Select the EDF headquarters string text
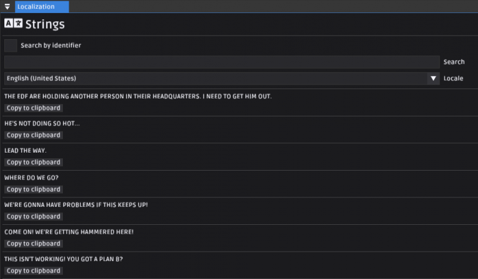 click(x=138, y=97)
